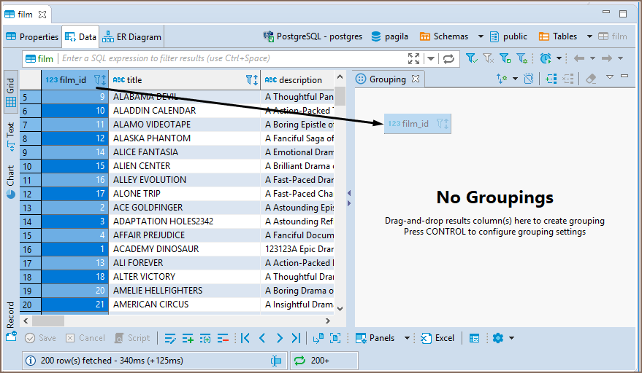Click the Schemas breadcrumb

(444, 36)
